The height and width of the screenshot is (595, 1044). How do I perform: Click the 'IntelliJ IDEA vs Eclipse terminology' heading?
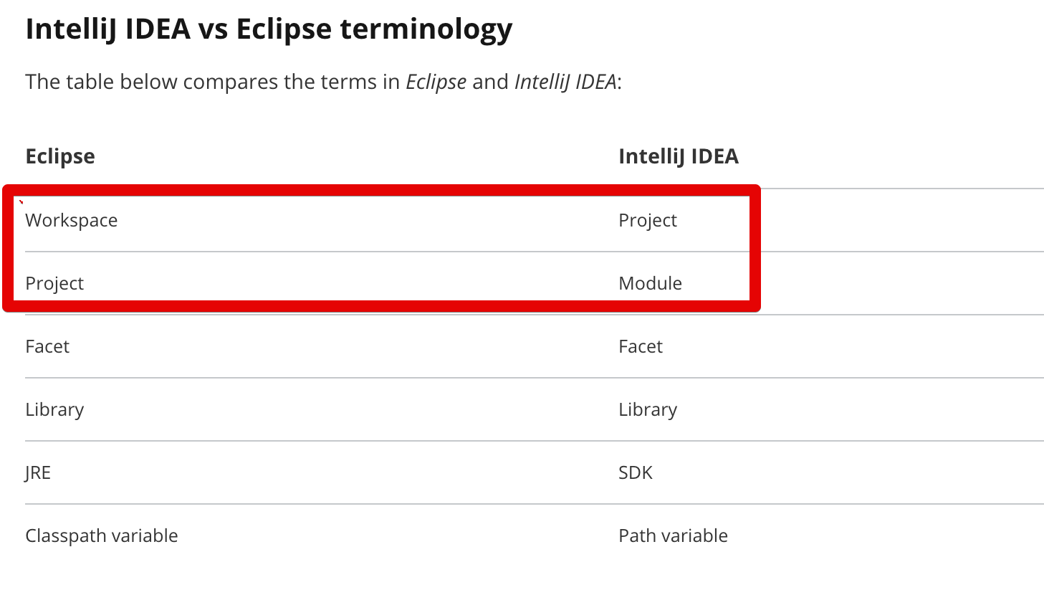269,30
